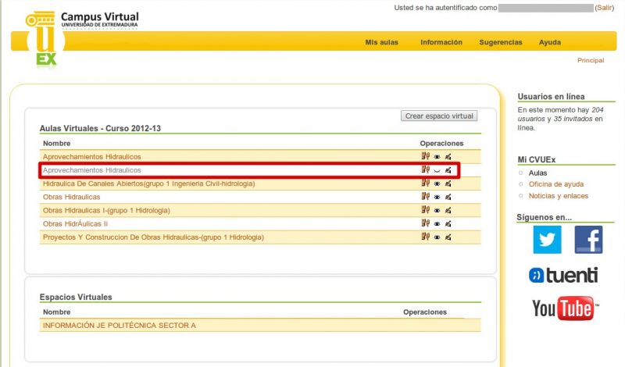Open participants icon for Hidraulica De Canales Abiertos
The height and width of the screenshot is (367, 625).
[425, 183]
